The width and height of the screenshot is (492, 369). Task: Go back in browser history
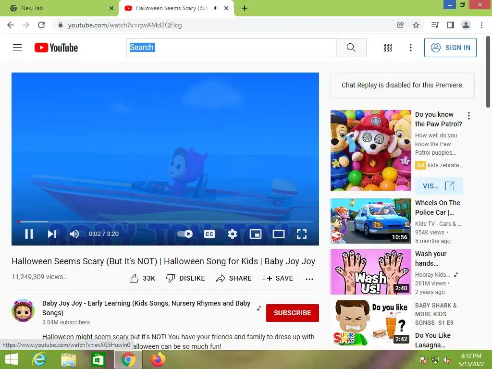[11, 25]
